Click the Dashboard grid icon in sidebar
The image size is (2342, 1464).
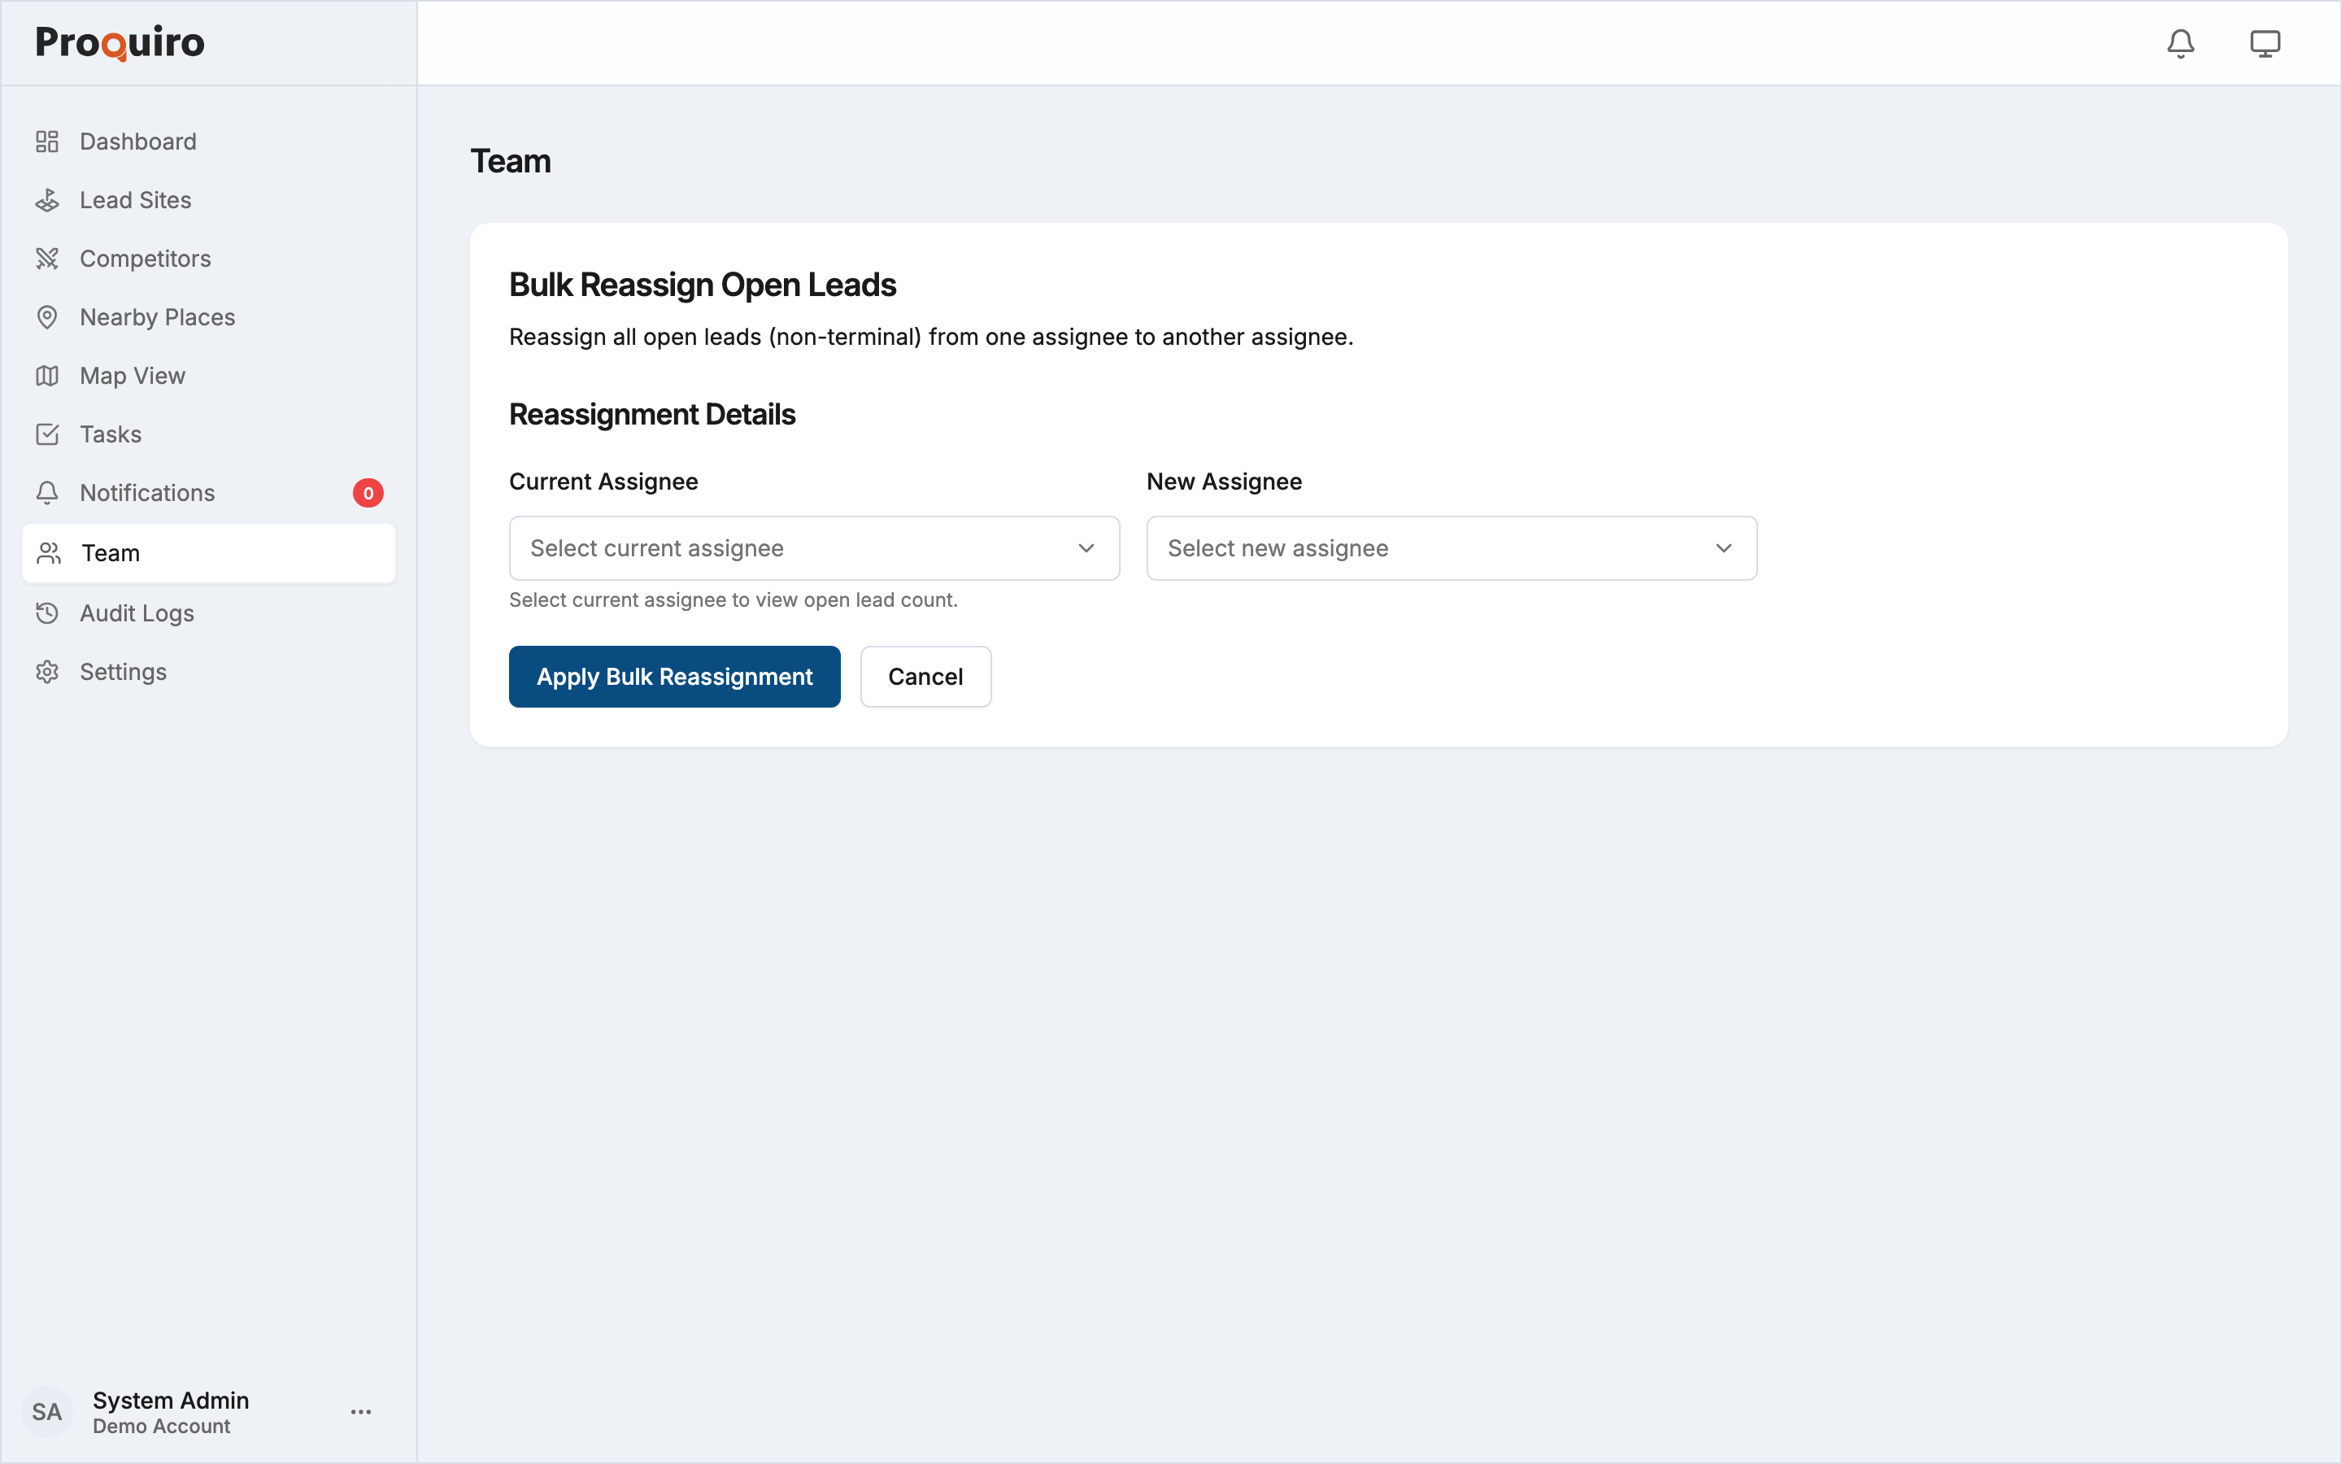47,142
